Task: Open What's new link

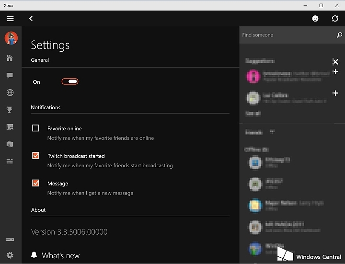Action: 61,256
